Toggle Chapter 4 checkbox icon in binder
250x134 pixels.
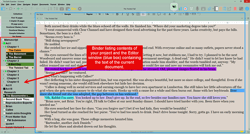(6, 75)
